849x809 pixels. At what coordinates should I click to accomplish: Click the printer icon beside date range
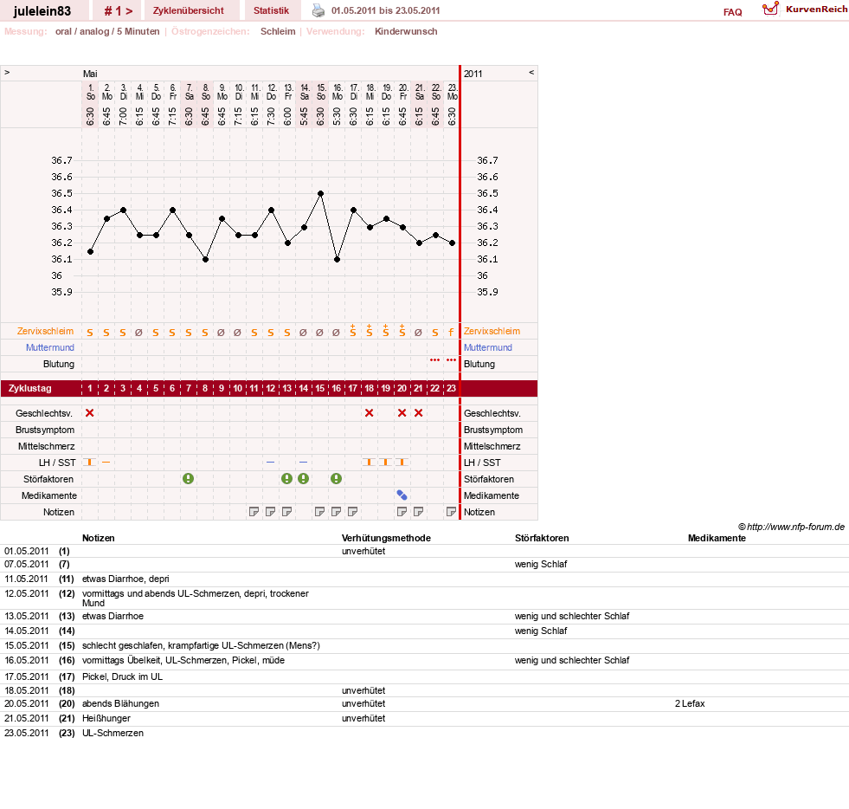click(318, 10)
